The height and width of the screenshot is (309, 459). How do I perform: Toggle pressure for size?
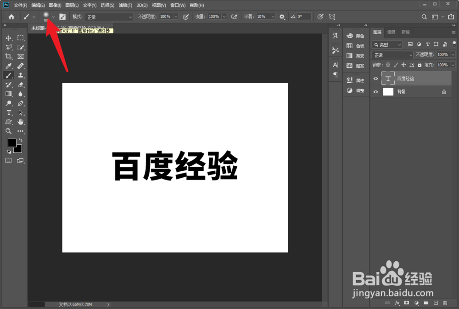320,17
